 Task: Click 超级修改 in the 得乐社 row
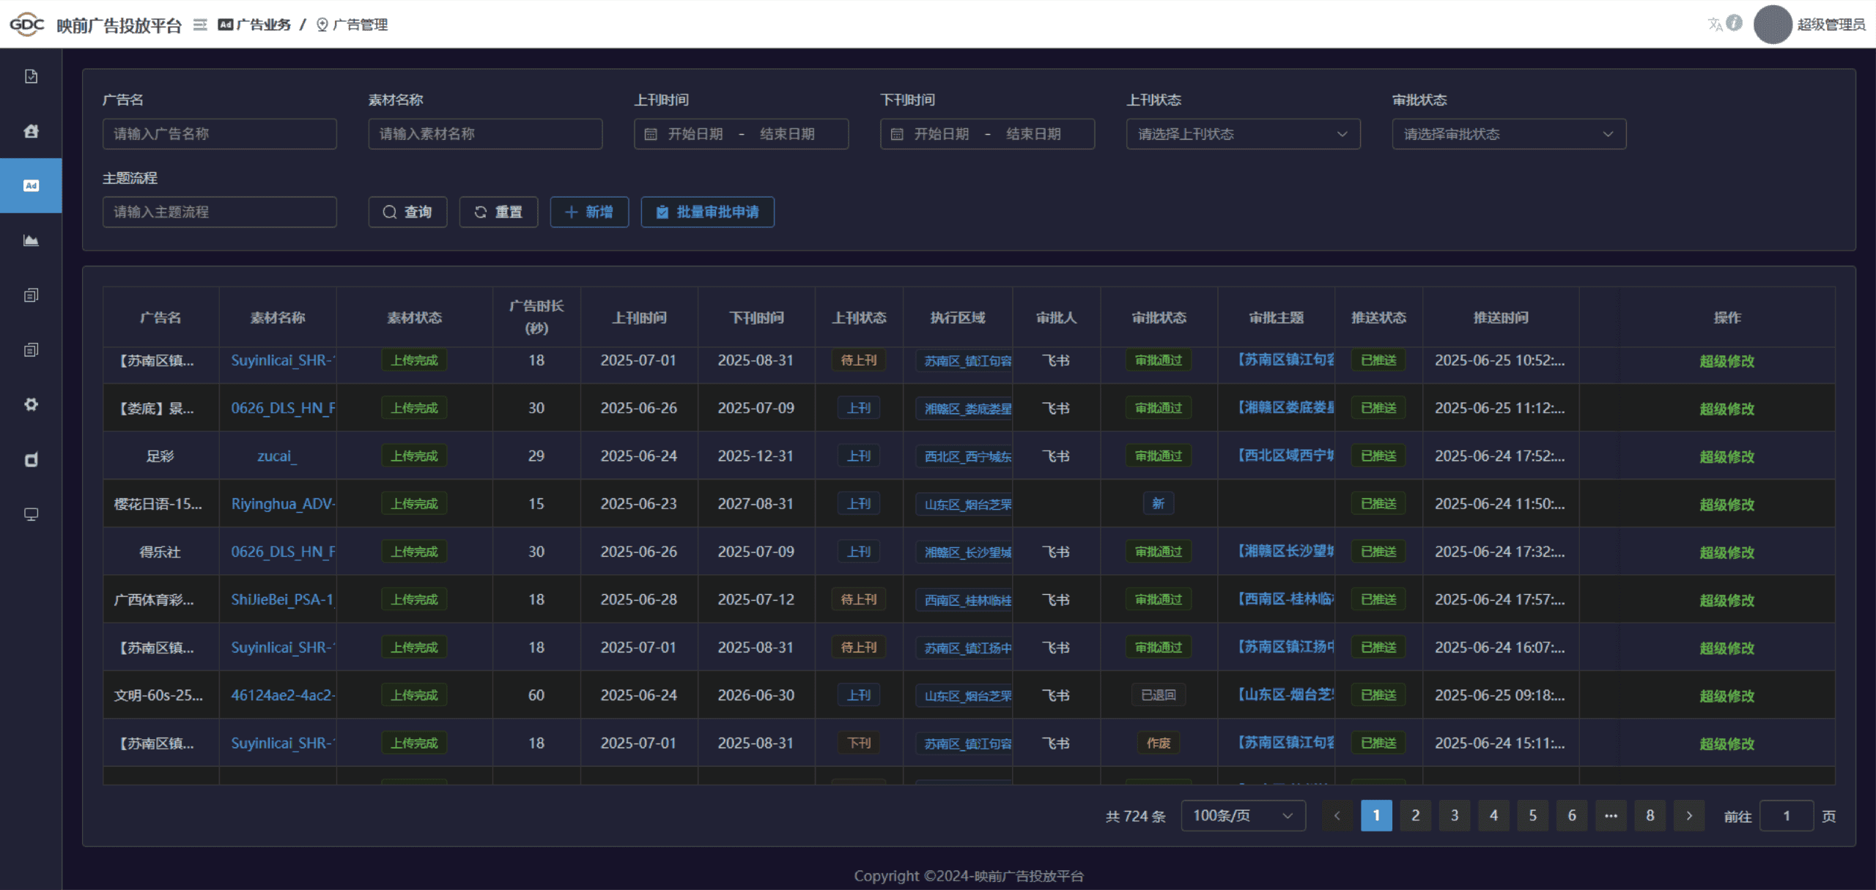1727,552
